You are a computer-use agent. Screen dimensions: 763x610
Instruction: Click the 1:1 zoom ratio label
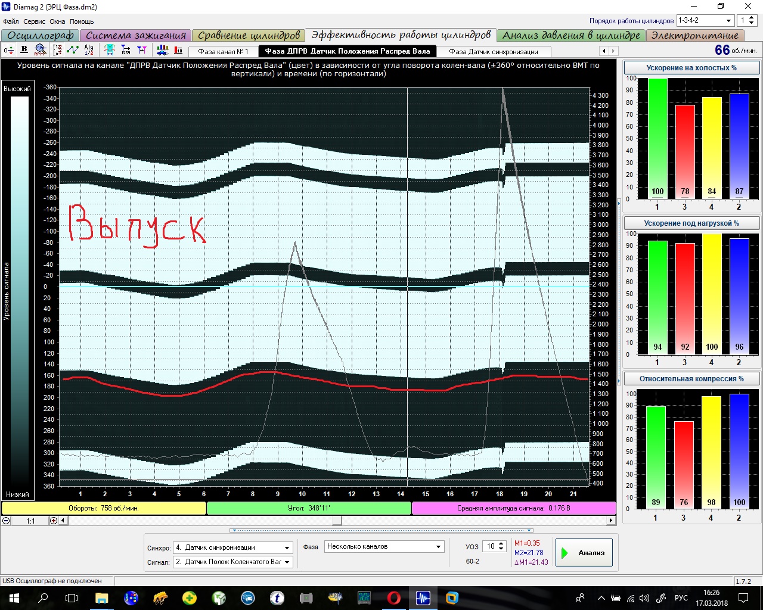[x=30, y=521]
